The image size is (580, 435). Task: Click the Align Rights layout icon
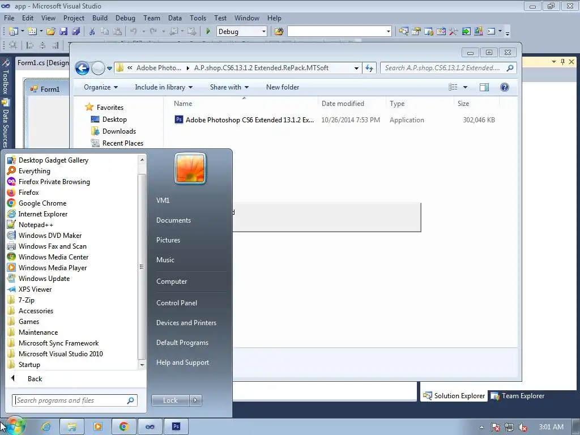pos(55,45)
